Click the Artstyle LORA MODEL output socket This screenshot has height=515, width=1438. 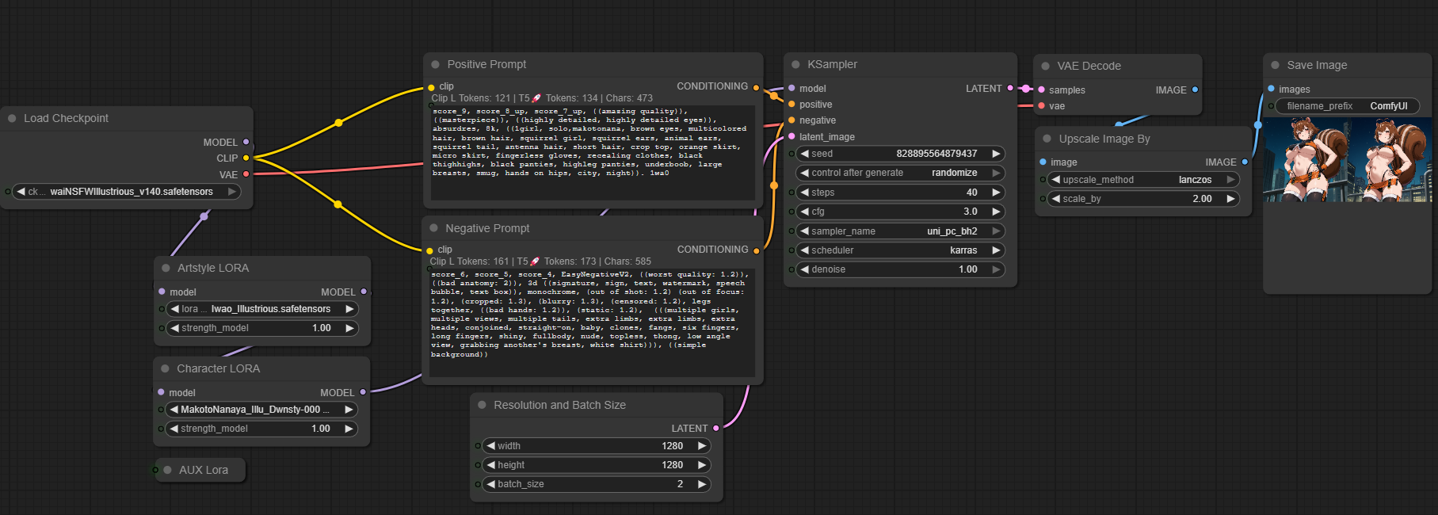pyautogui.click(x=364, y=292)
